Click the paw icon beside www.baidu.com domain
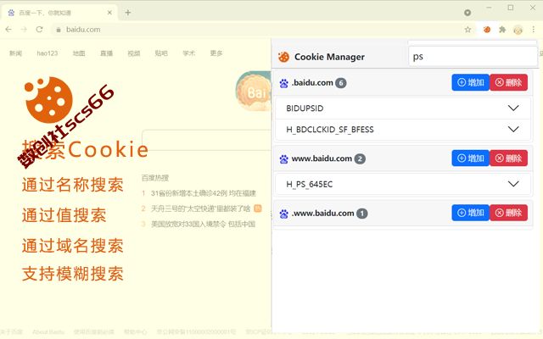 point(283,159)
